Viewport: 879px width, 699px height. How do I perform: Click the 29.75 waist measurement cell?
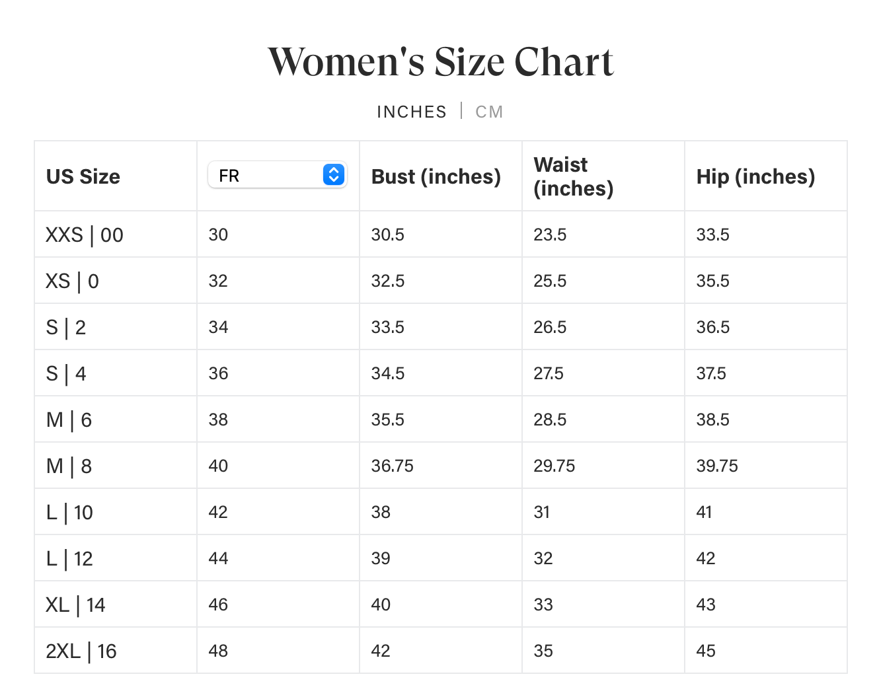(554, 466)
